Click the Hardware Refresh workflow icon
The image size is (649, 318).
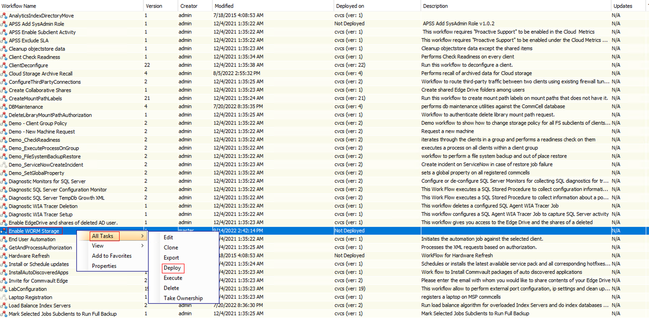4,256
